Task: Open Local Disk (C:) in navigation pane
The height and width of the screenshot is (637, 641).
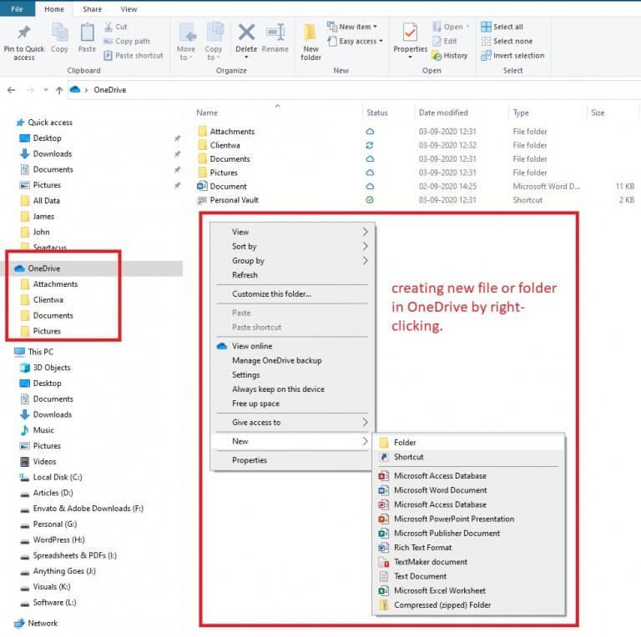Action: coord(58,478)
